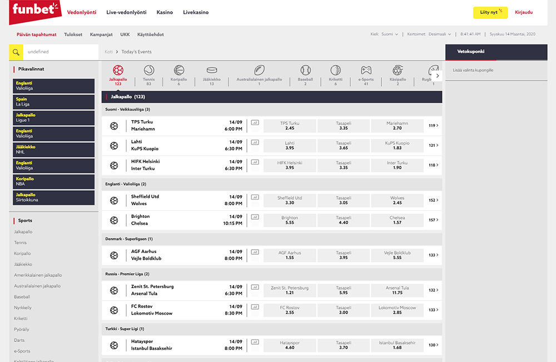Click the yellow search magnifier icon

click(16, 52)
